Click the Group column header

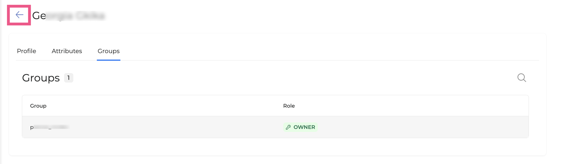(38, 106)
